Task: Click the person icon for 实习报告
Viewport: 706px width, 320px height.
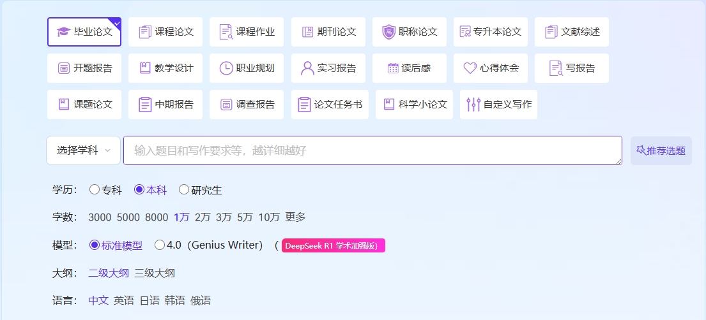Action: pos(307,68)
